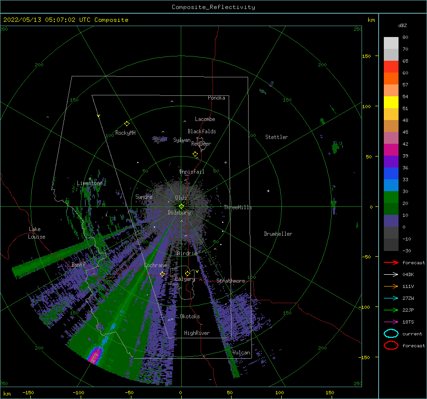427x399 pixels.
Task: Click the ThreeHills label
Action: tap(238, 207)
